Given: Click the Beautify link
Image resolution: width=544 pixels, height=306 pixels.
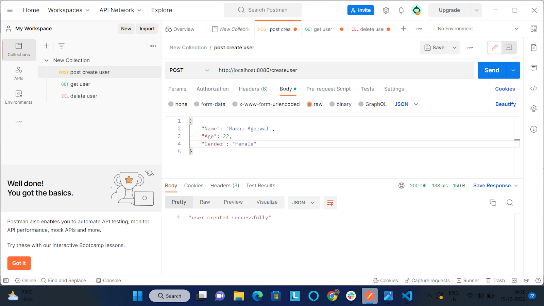Looking at the screenshot, I should click(x=506, y=104).
